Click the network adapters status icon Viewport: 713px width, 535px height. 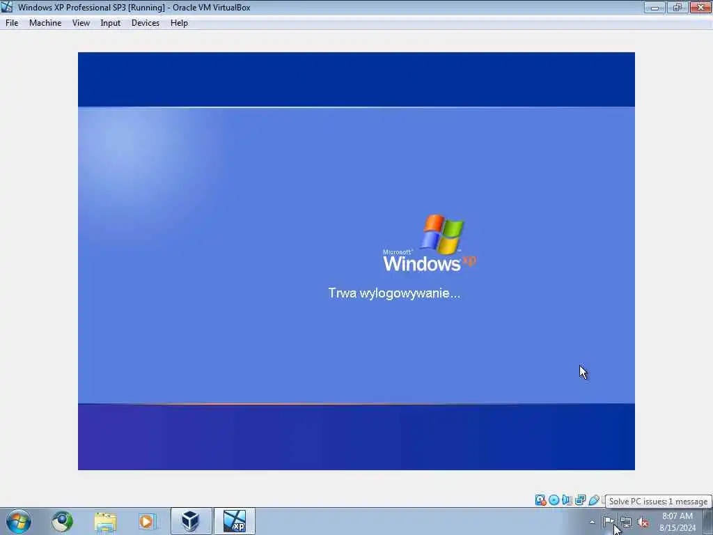[580, 500]
